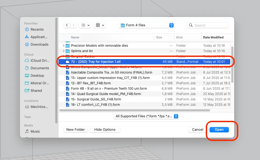Expand the Precision Models folder

click(64, 46)
